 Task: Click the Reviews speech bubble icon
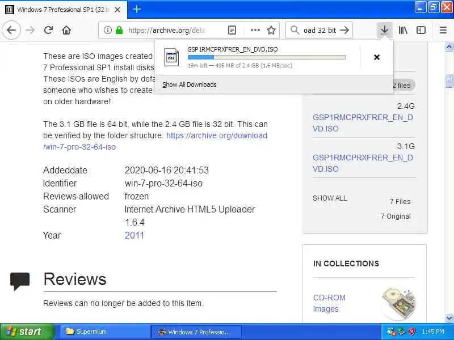20,281
